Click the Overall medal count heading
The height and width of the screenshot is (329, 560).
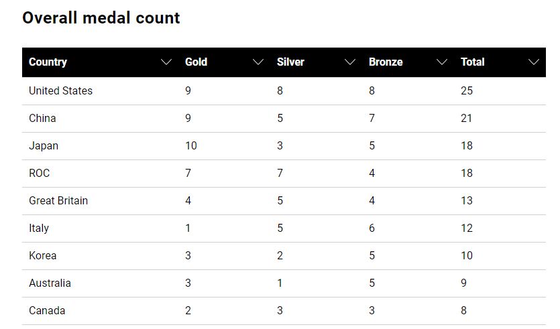coord(101,18)
